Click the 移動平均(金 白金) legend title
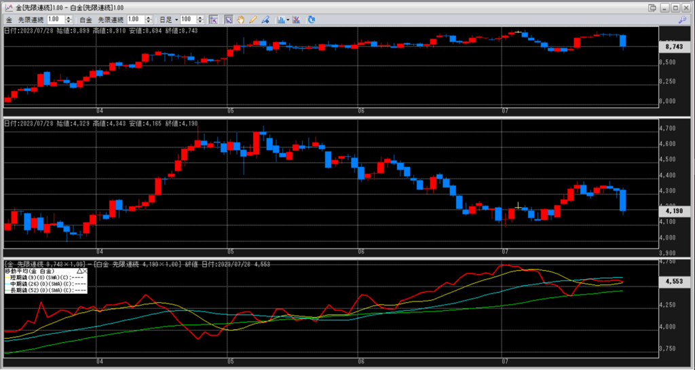This screenshot has width=695, height=370. 30,271
